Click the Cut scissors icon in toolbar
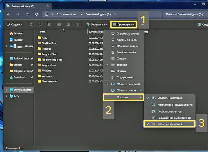Screen dimensions: 208x152 click(31, 25)
